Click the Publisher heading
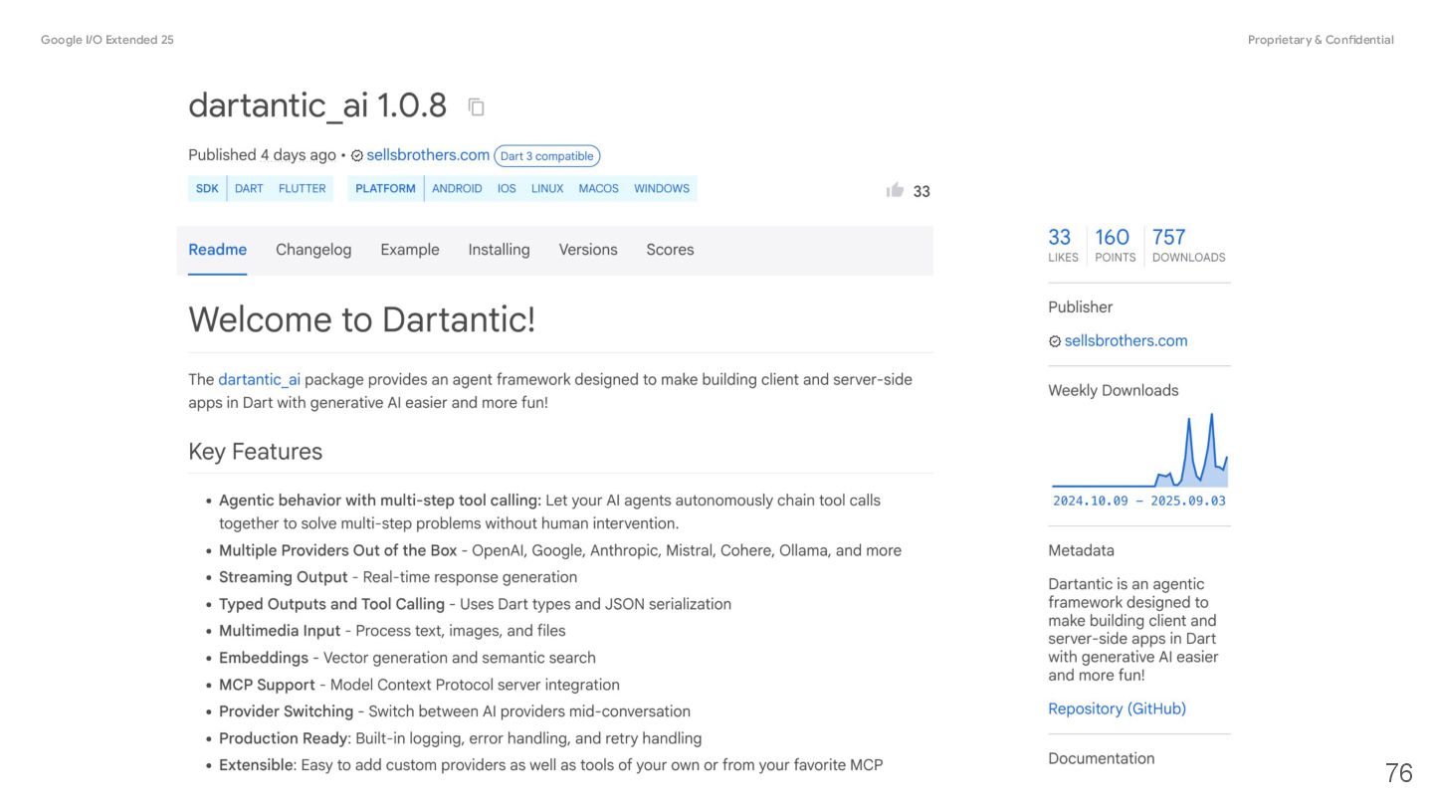Viewport: 1433px width, 806px height. (1080, 307)
